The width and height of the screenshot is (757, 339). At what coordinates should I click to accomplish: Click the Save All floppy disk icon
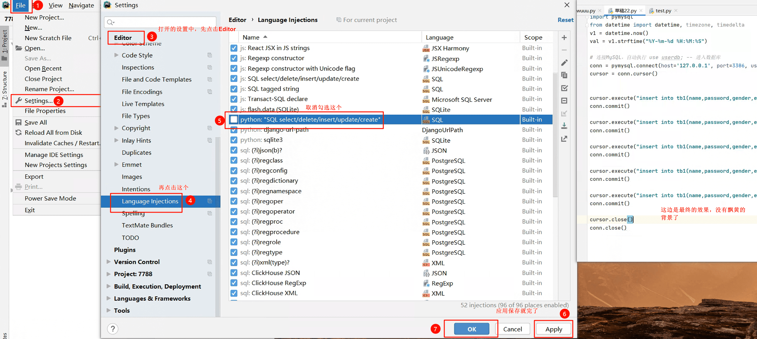[19, 122]
